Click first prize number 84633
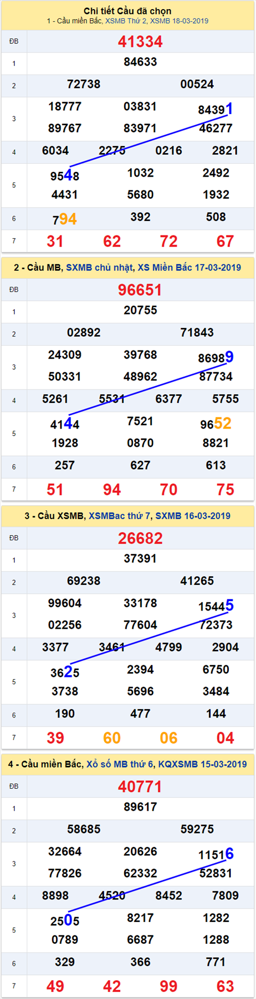The width and height of the screenshot is (256, 999). (140, 62)
